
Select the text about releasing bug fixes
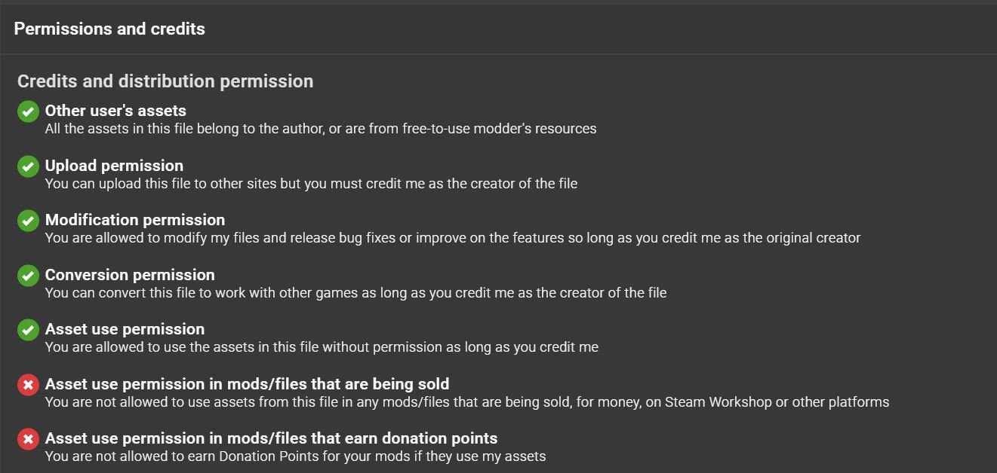[x=453, y=238]
